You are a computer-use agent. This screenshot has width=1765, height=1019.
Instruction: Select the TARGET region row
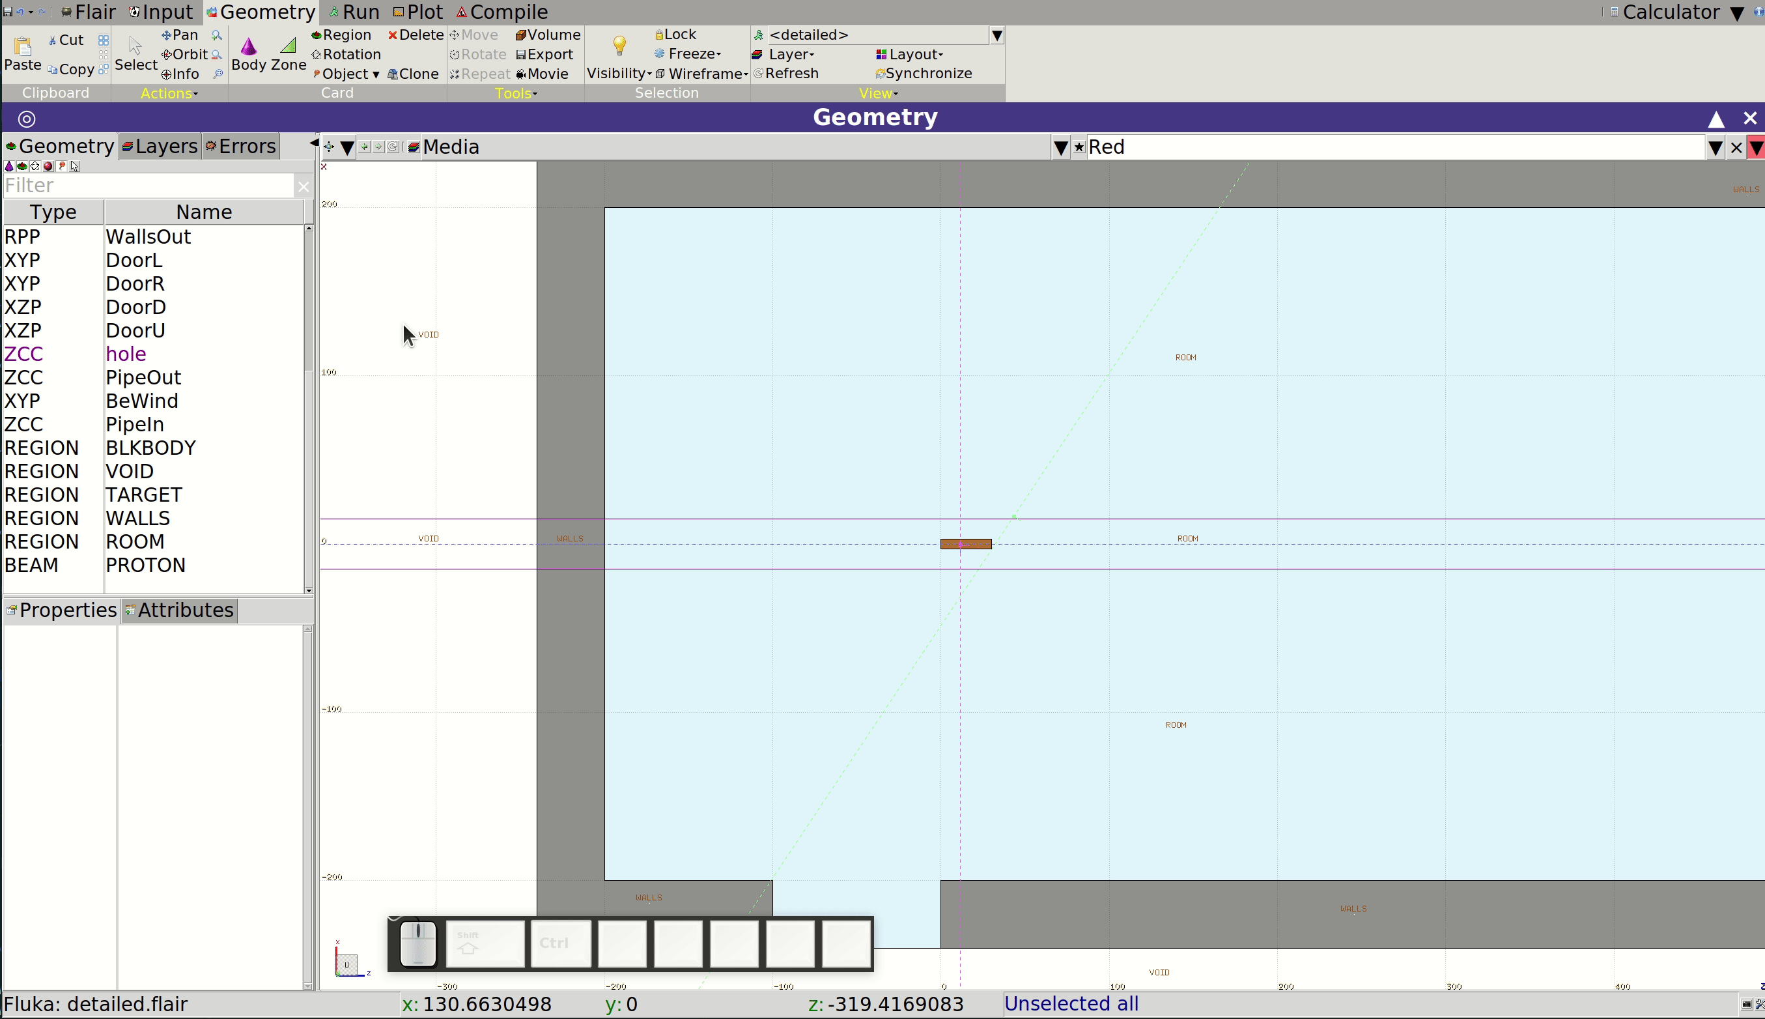pos(153,495)
